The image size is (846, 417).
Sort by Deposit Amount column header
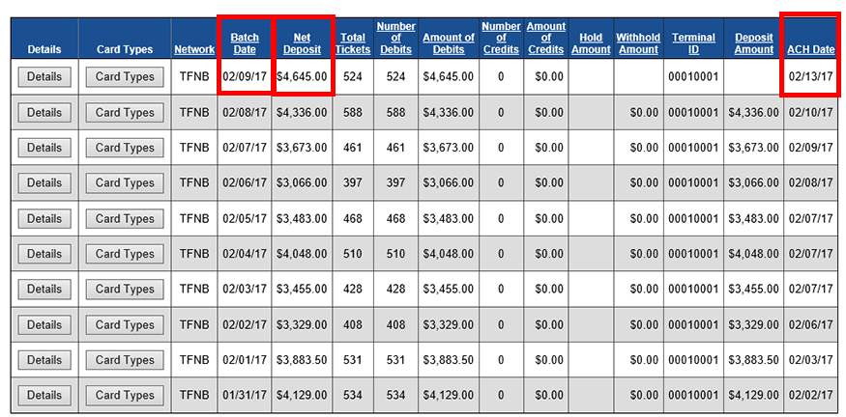coord(753,43)
